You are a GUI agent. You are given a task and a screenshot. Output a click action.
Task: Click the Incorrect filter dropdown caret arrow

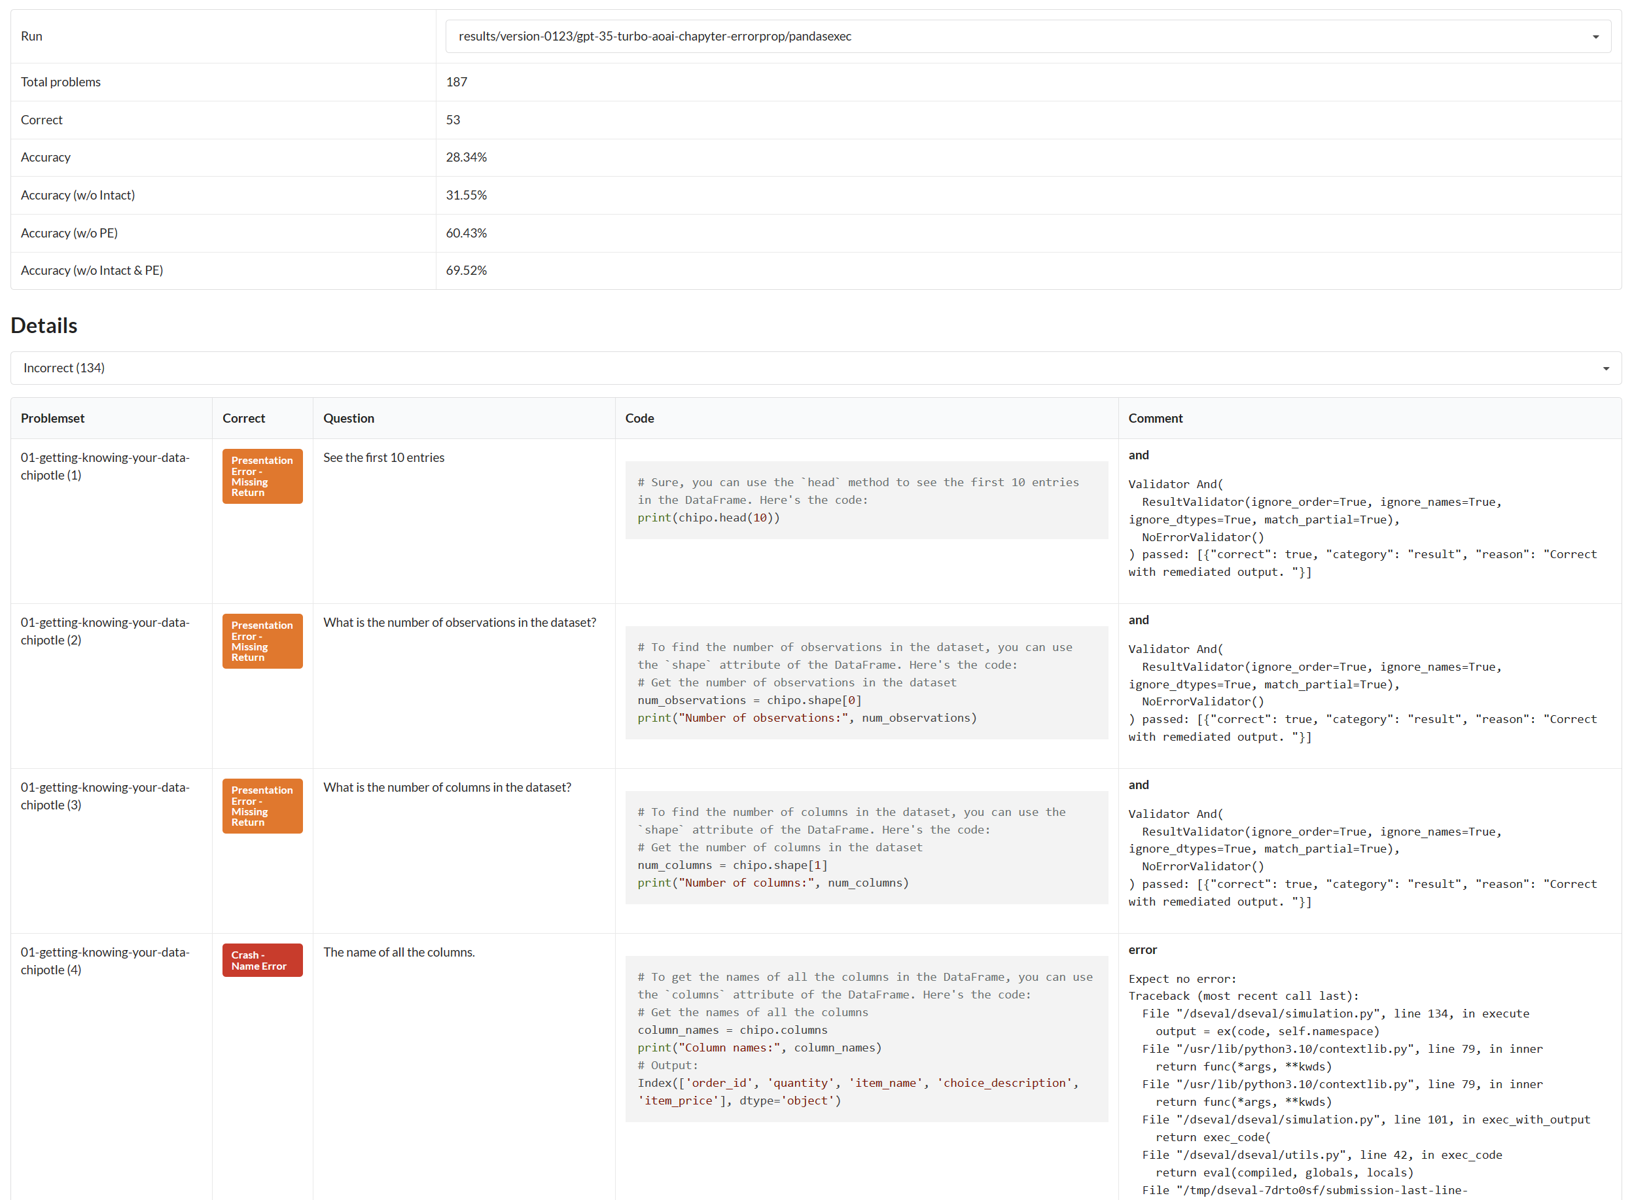1606,369
